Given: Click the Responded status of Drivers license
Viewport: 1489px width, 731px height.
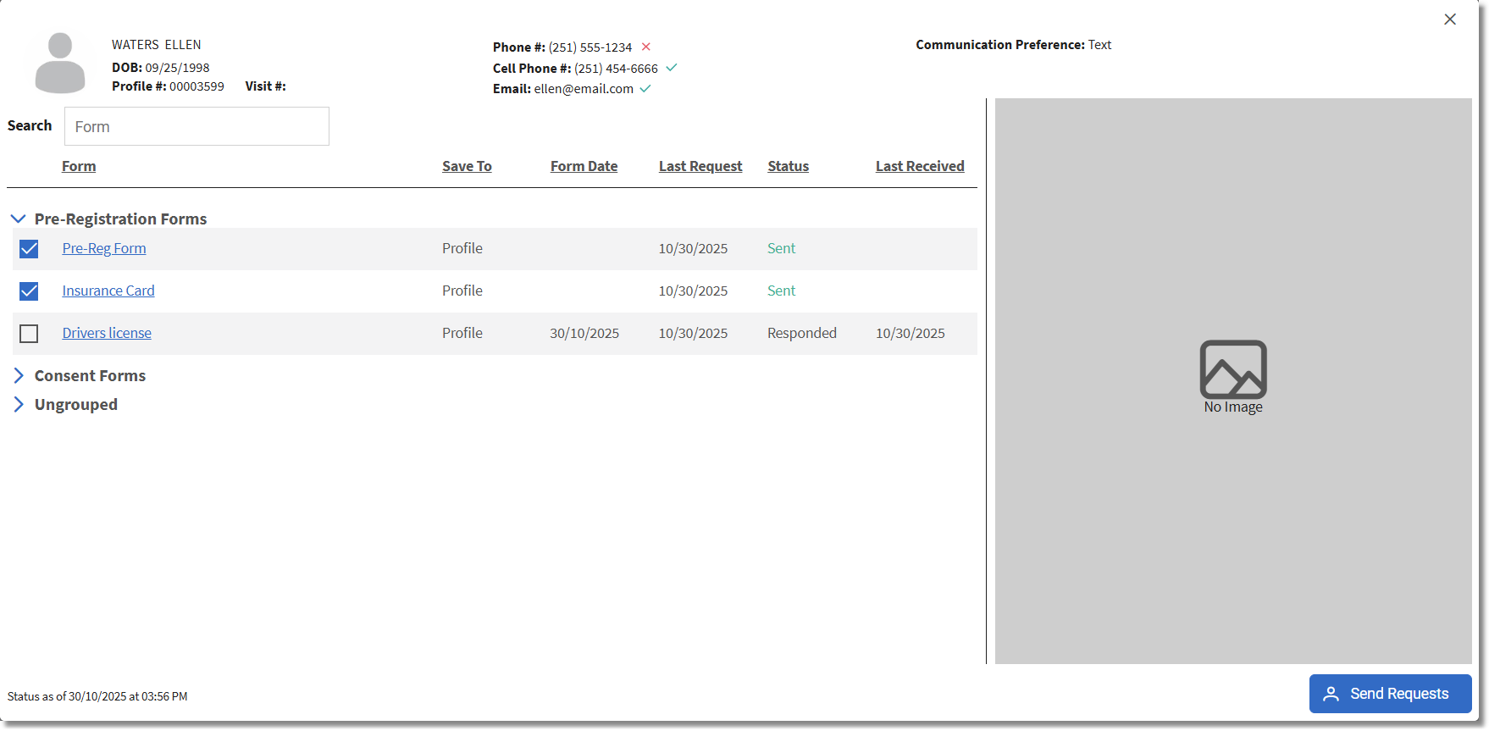Looking at the screenshot, I should coord(802,333).
